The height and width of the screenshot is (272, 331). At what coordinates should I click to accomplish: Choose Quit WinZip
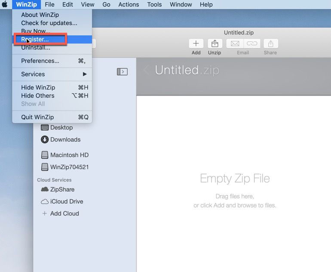click(52, 117)
